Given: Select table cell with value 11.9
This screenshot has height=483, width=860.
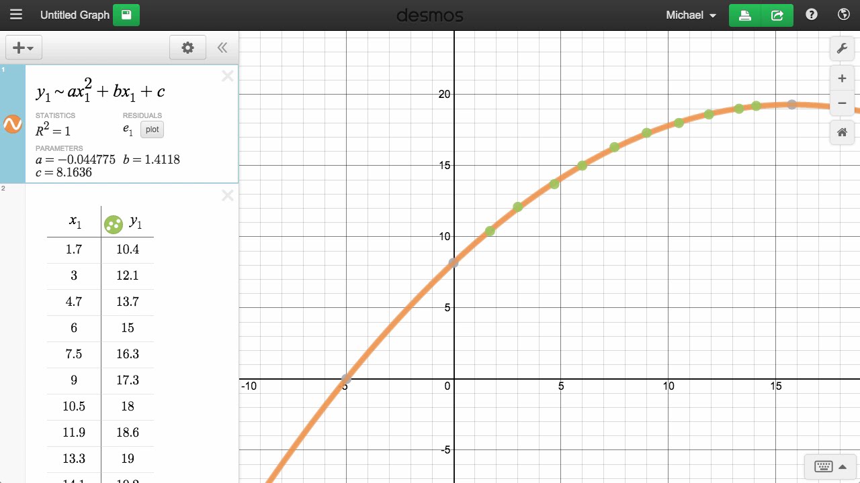Looking at the screenshot, I should coord(74,433).
